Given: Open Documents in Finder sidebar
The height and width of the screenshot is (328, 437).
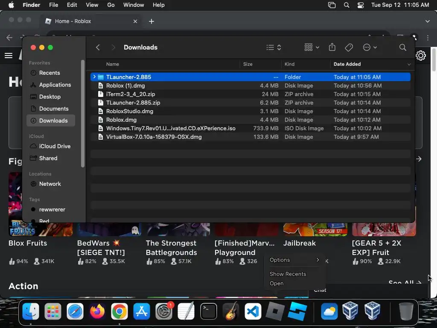Looking at the screenshot, I should point(51,109).
